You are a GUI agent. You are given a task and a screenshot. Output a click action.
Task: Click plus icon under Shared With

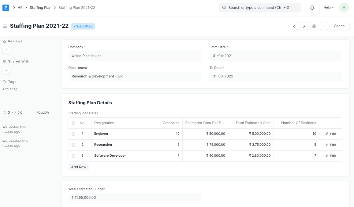pos(6,70)
